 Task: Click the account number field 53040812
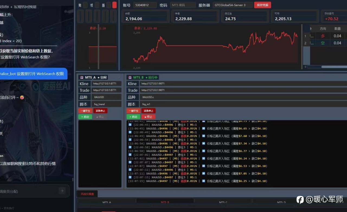coord(145,5)
